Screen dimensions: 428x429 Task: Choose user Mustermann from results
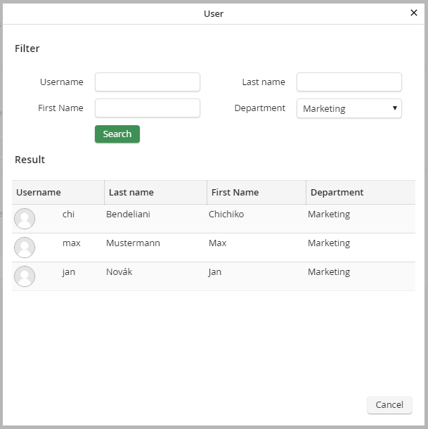tap(133, 243)
